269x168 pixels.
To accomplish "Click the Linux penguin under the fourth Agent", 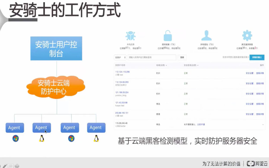I will 96,138.
